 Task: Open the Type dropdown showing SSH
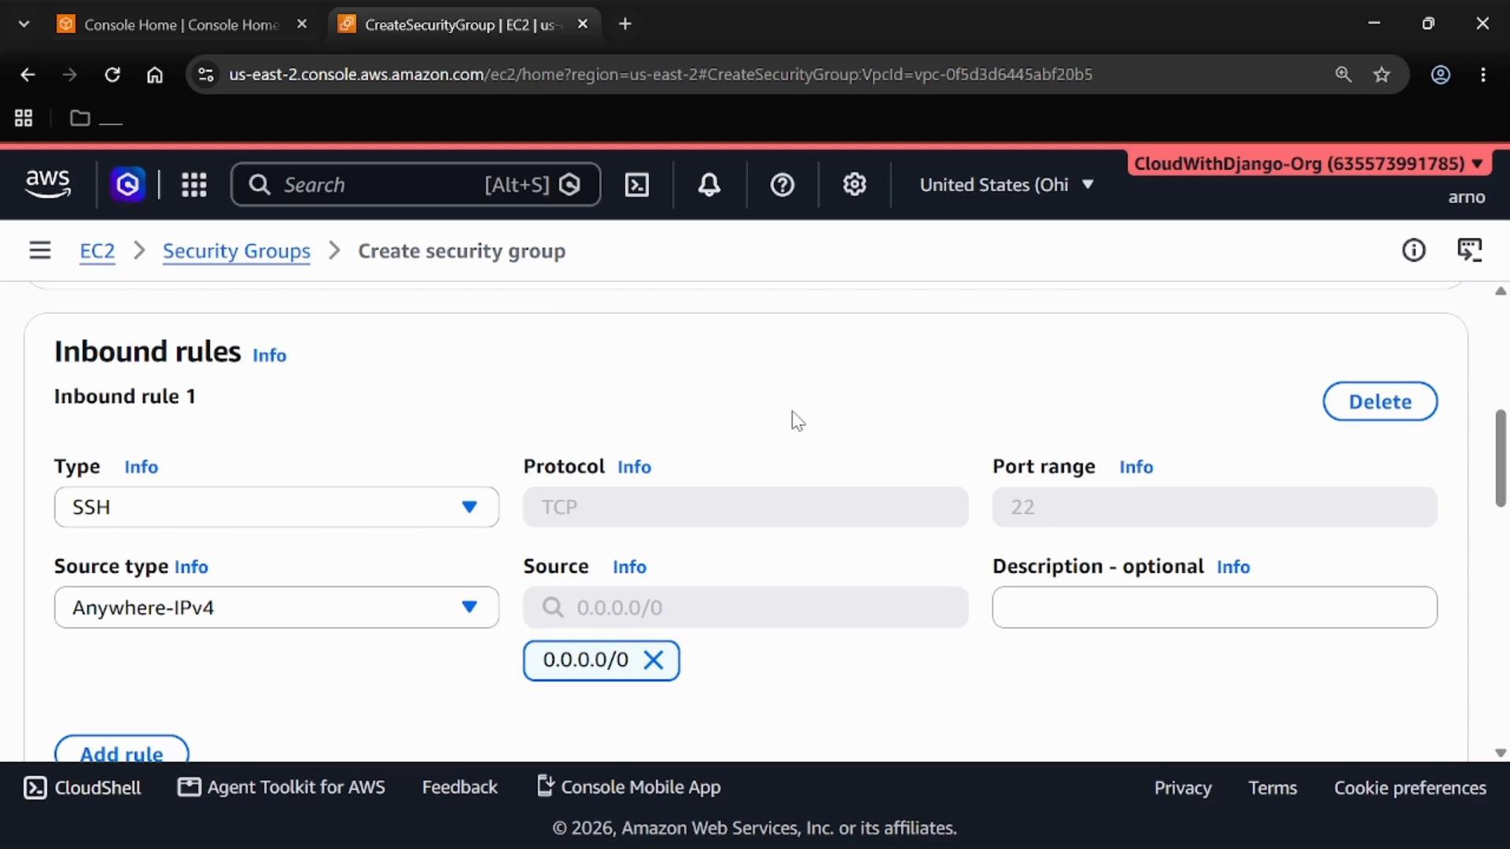tap(276, 507)
